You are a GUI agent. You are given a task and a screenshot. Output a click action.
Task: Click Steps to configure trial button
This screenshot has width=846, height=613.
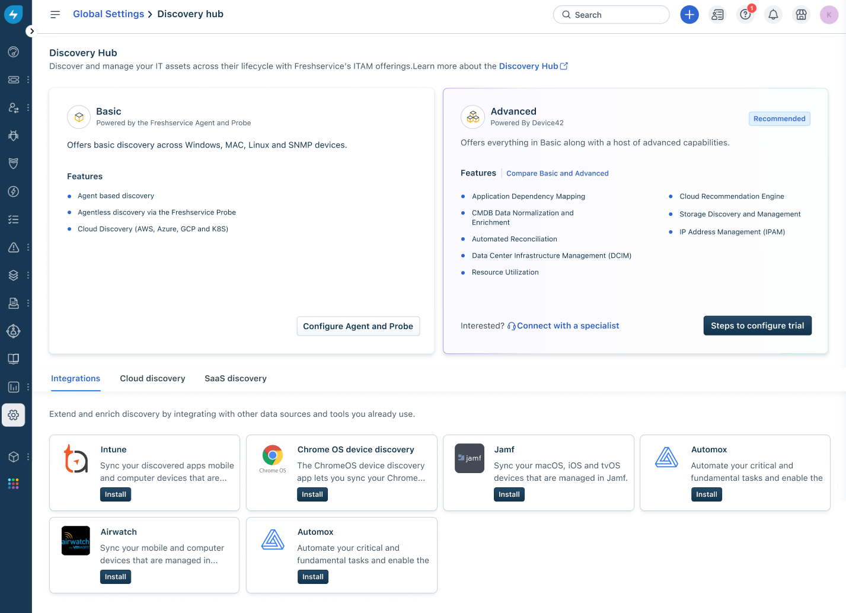(x=757, y=325)
